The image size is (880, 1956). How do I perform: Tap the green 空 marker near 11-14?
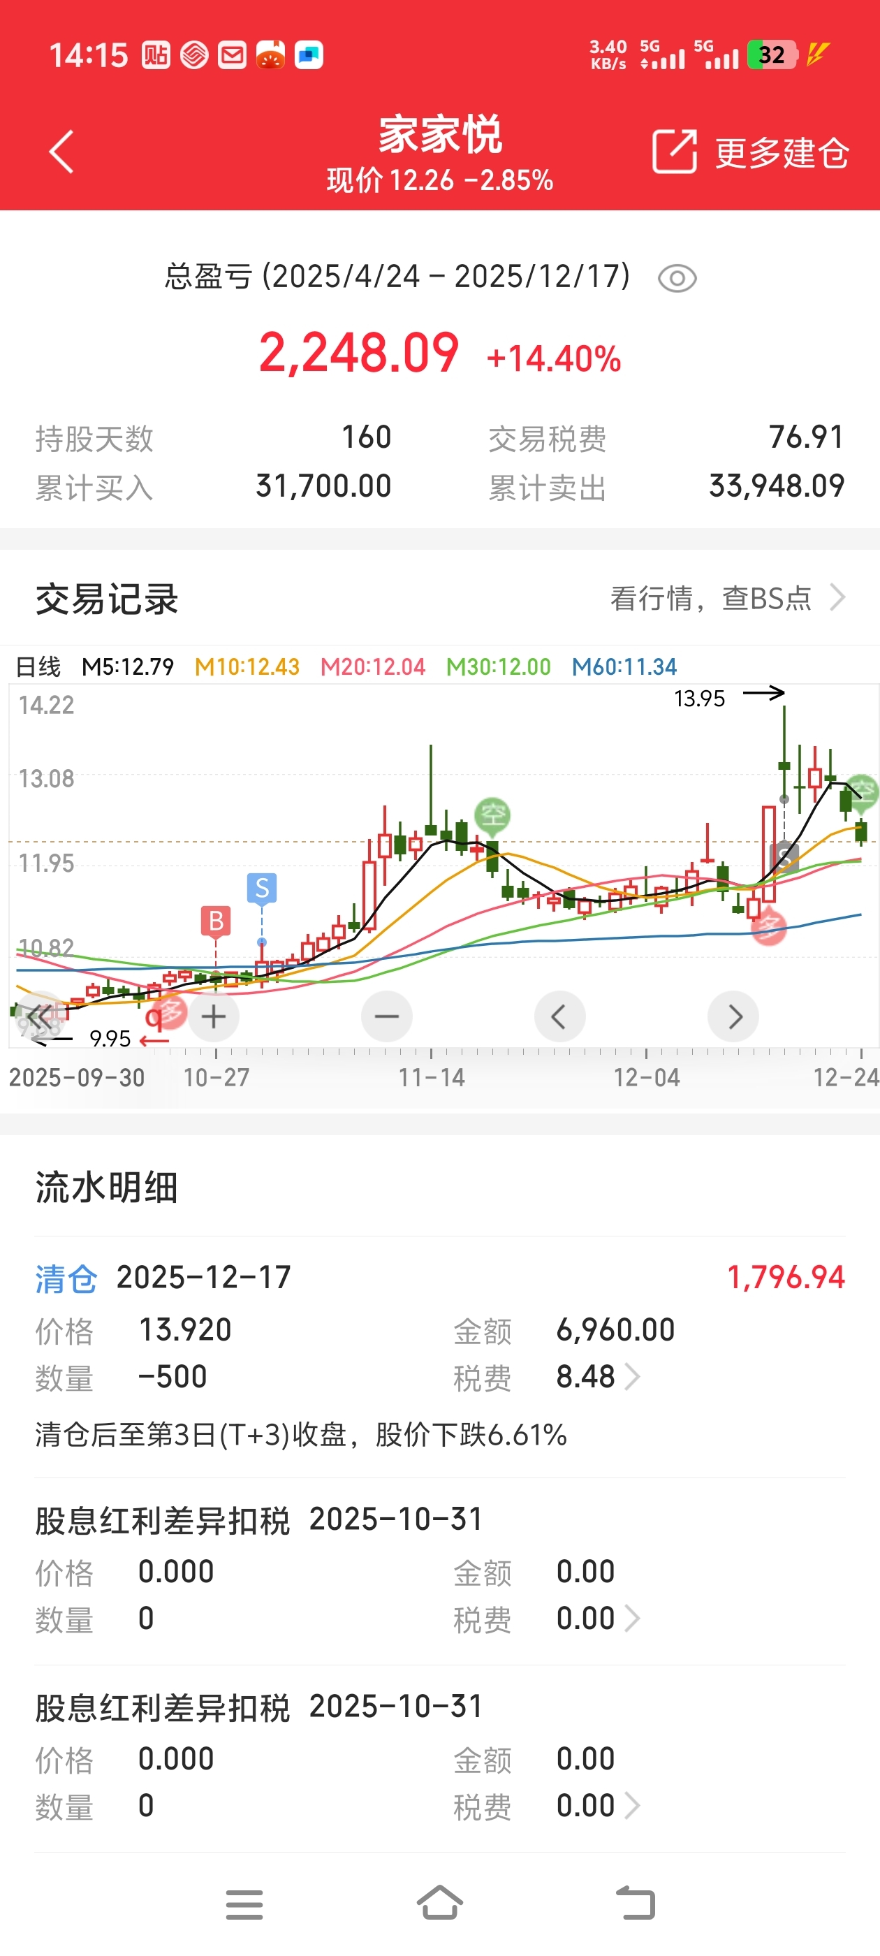(493, 816)
